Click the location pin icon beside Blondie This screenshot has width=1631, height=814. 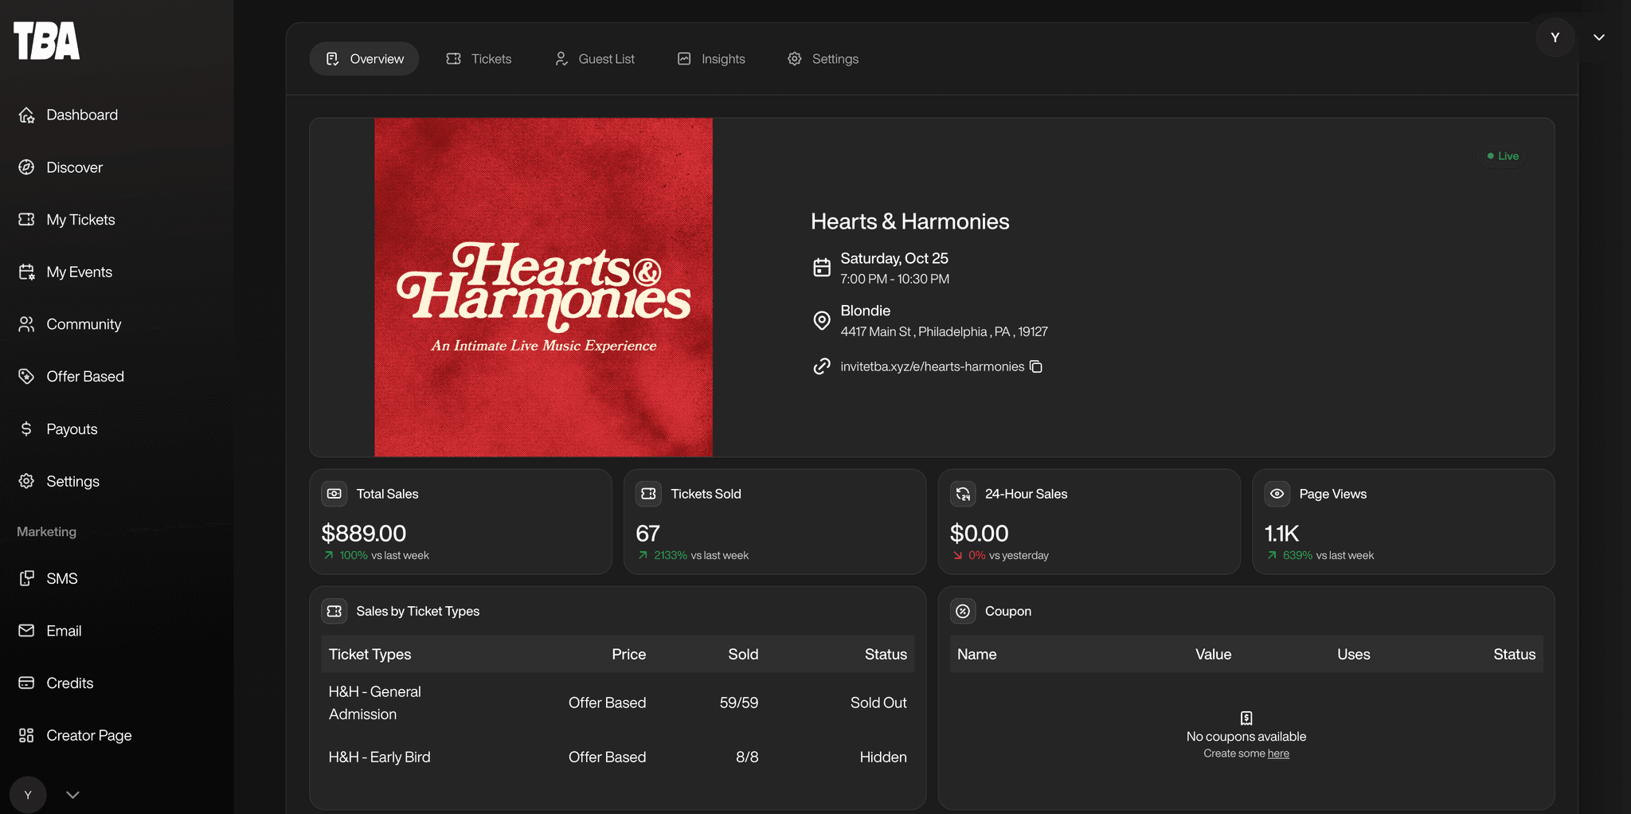822,320
